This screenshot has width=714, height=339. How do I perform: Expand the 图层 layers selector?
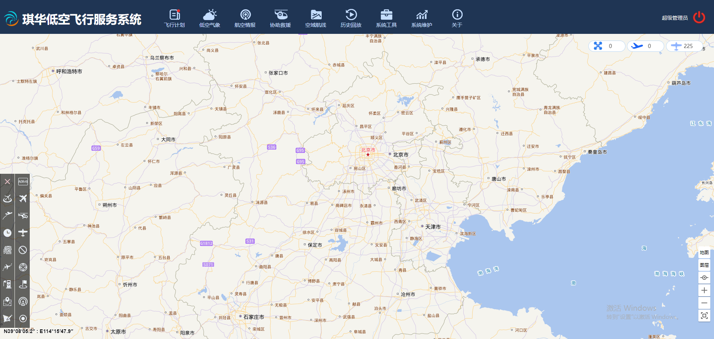pos(704,265)
